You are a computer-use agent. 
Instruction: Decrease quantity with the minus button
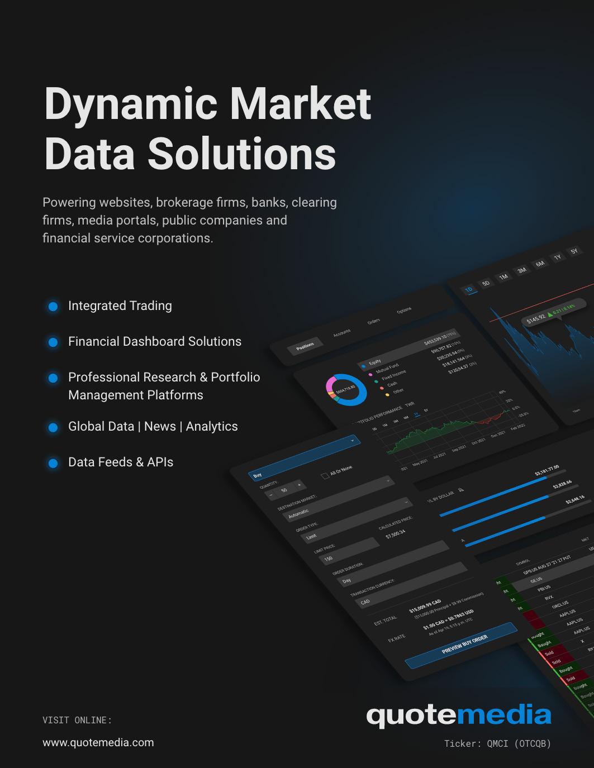(272, 495)
